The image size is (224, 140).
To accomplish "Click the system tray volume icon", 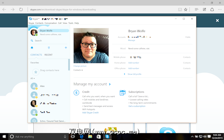I will pyautogui.click(x=205, y=136).
